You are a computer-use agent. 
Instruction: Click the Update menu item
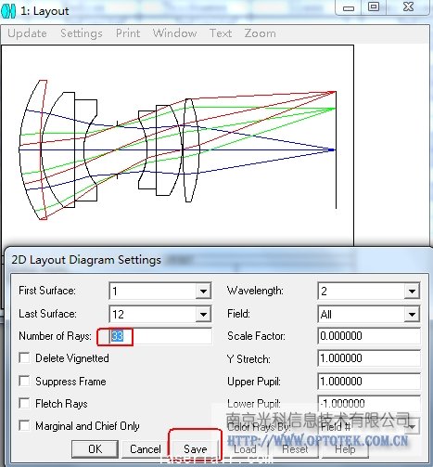click(x=27, y=33)
